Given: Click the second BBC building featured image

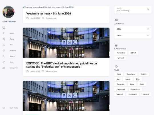Looking at the screenshot, I should (x=66, y=96).
